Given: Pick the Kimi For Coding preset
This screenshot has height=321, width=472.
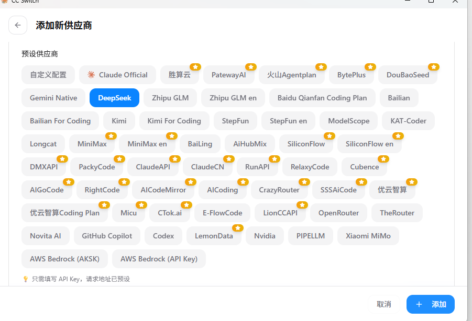Looking at the screenshot, I should point(174,121).
